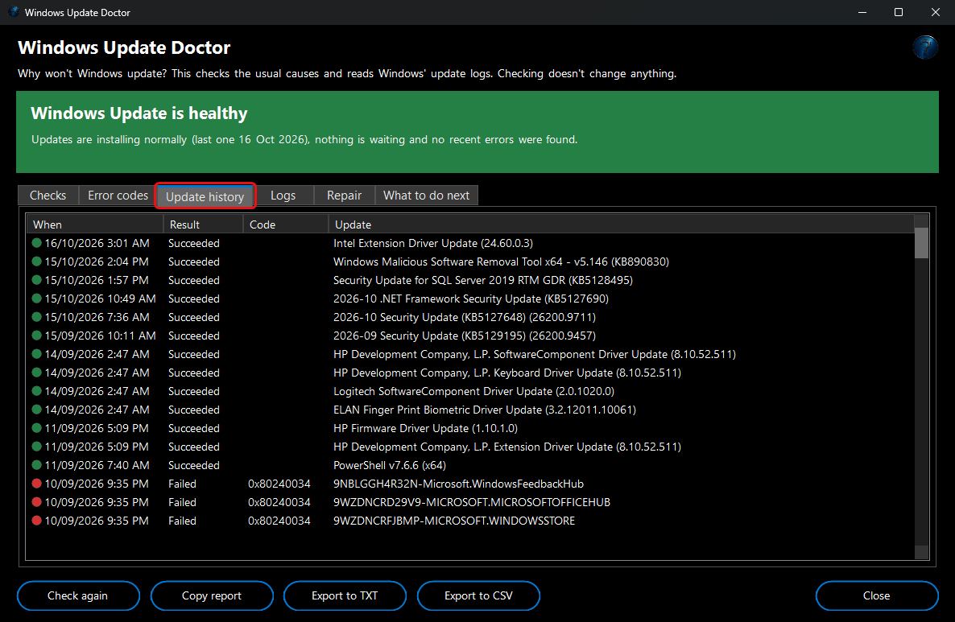Click the Check again button
Viewport: 955px width, 622px height.
point(78,595)
